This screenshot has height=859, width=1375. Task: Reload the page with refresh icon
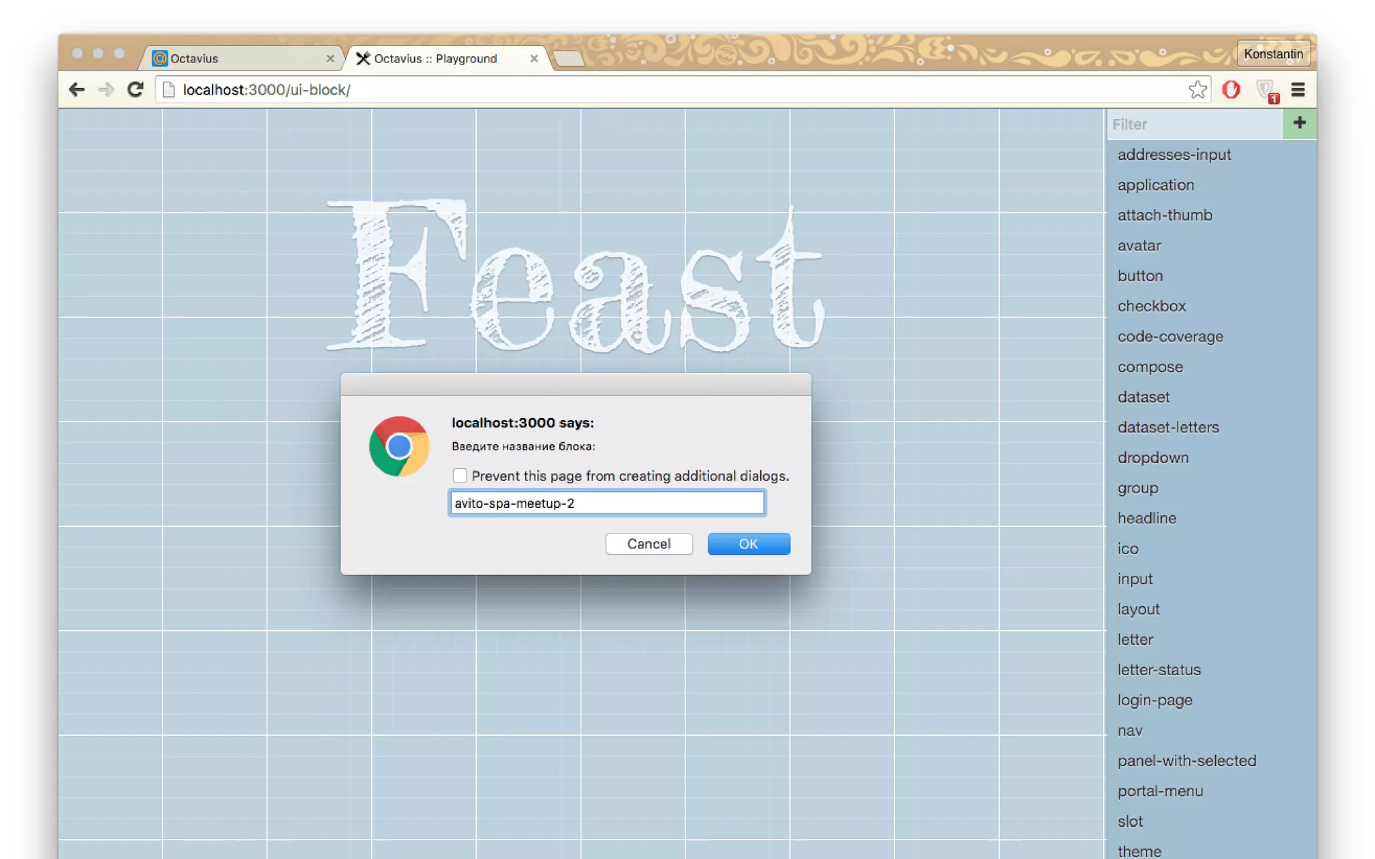pos(136,89)
